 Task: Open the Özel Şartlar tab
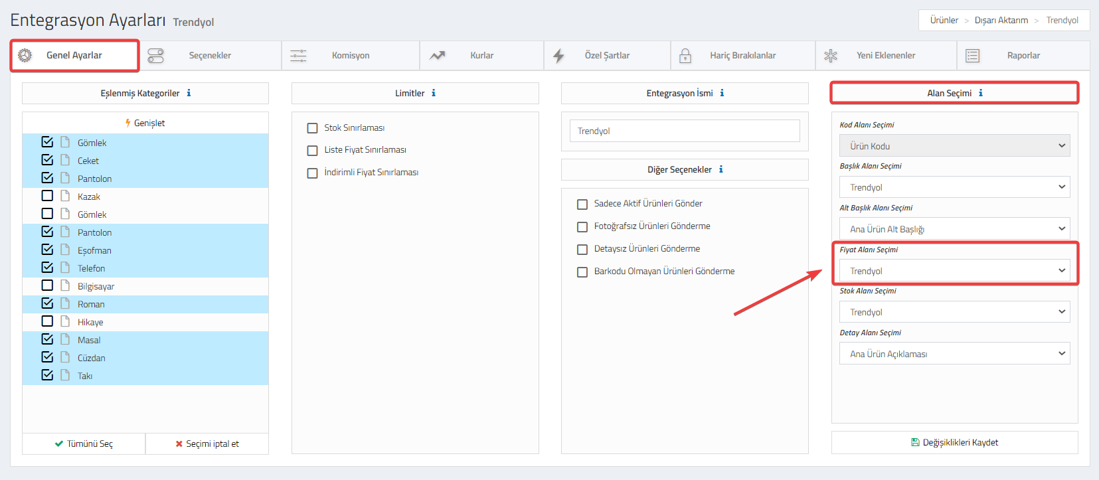(607, 56)
